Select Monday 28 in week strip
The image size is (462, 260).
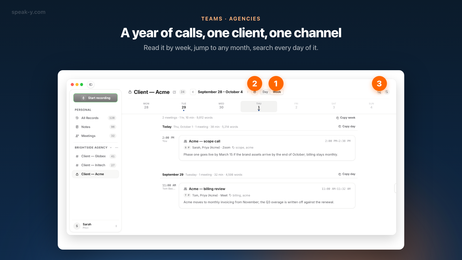click(146, 106)
